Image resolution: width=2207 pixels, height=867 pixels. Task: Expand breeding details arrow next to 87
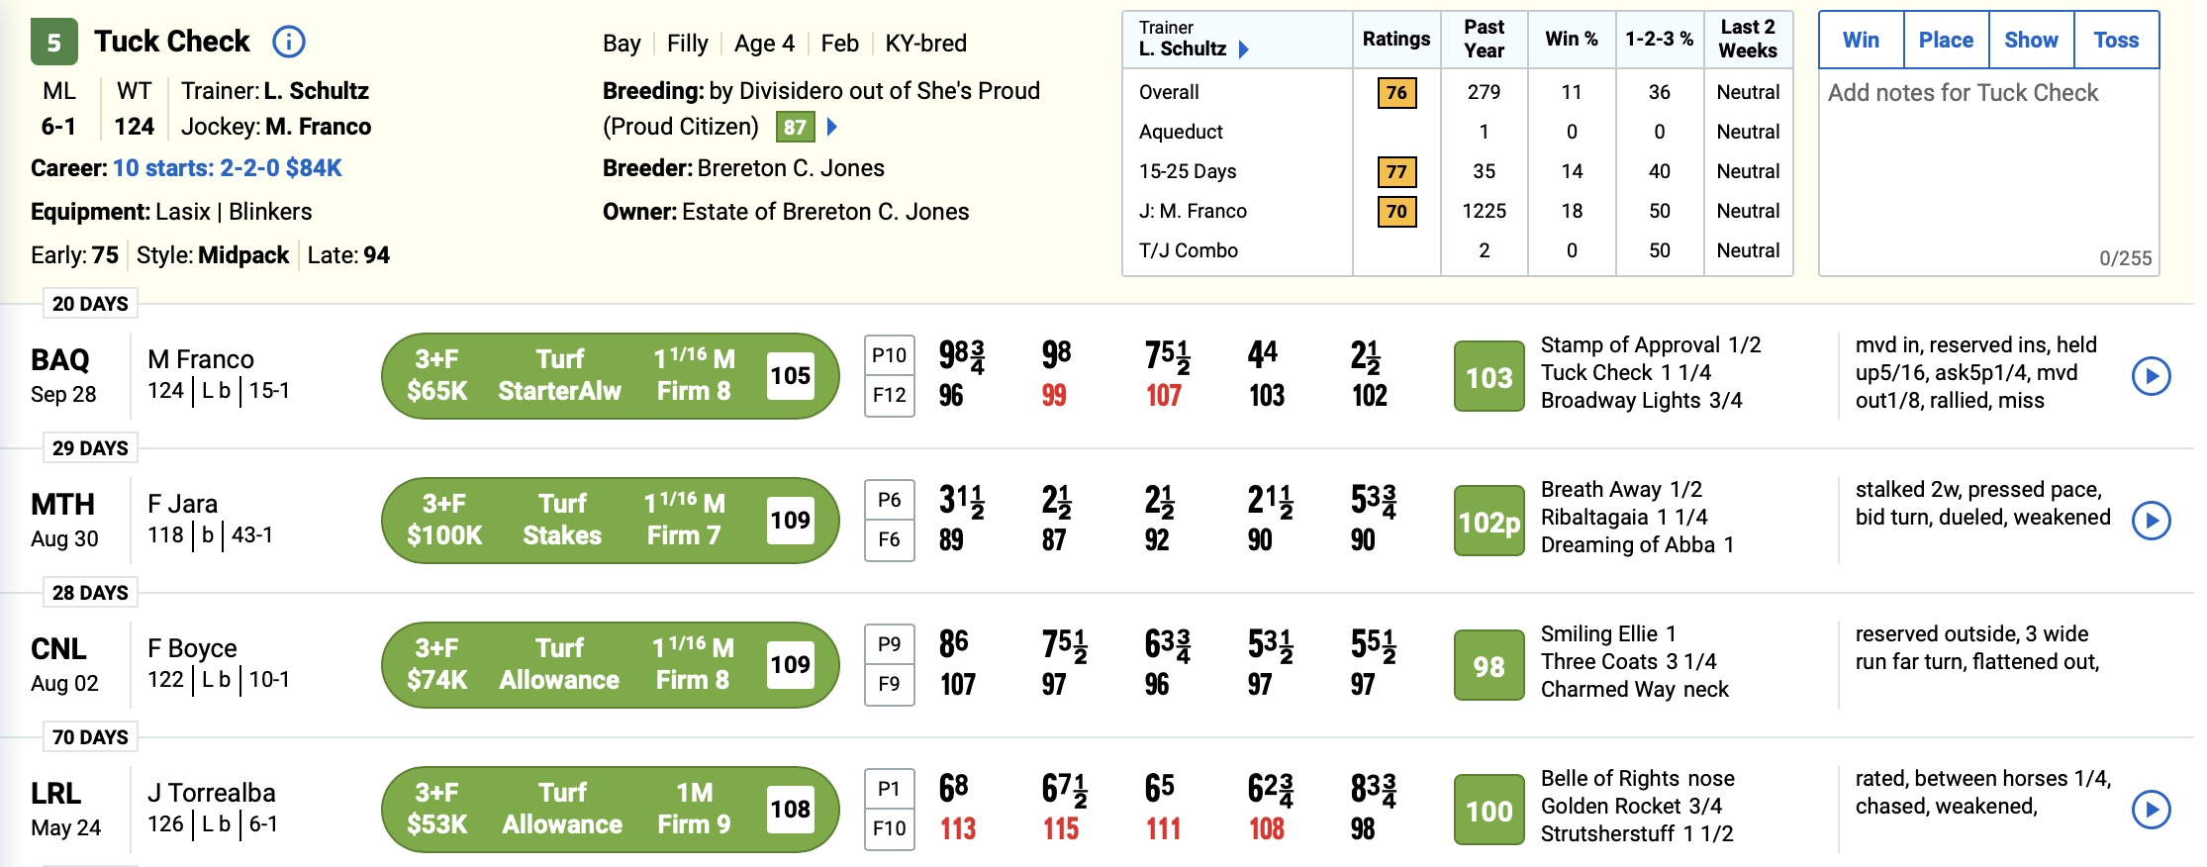point(832,127)
